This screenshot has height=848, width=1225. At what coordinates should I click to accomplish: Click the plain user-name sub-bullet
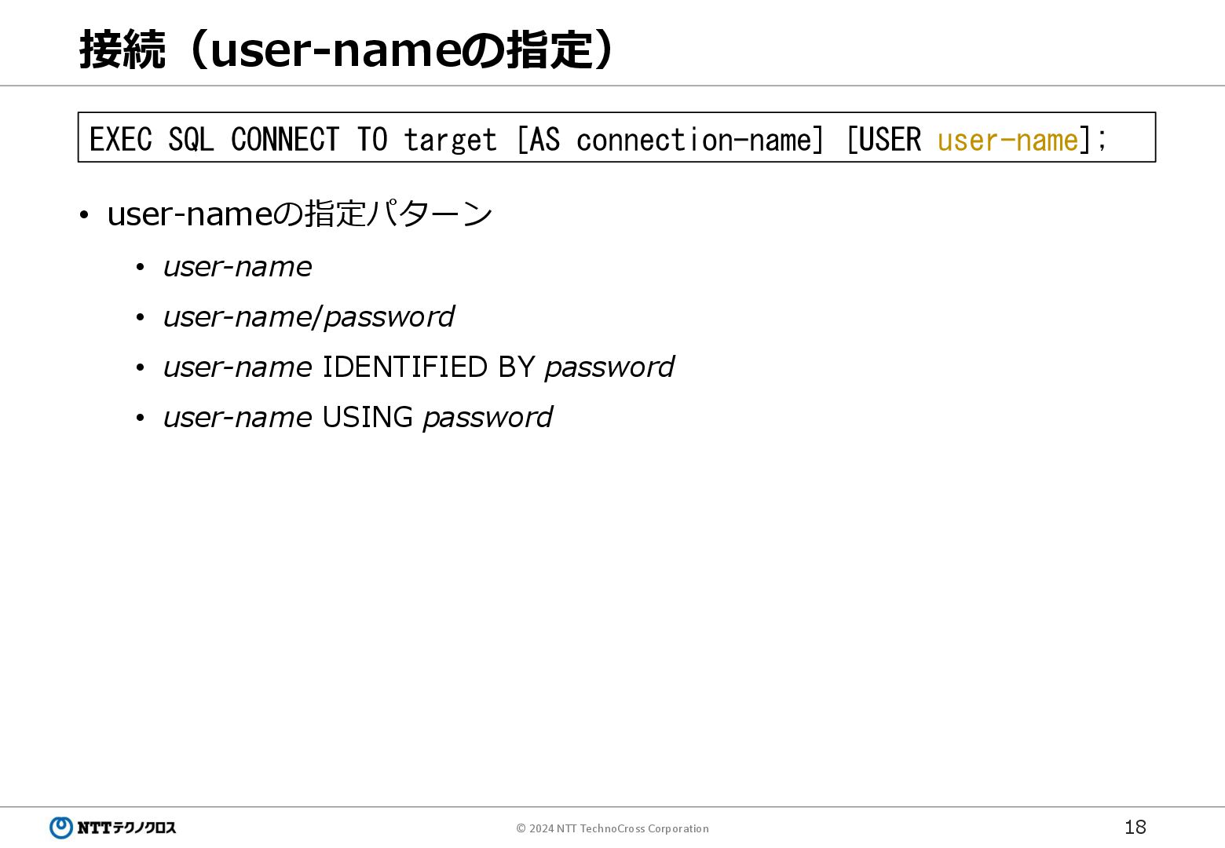[x=237, y=267]
